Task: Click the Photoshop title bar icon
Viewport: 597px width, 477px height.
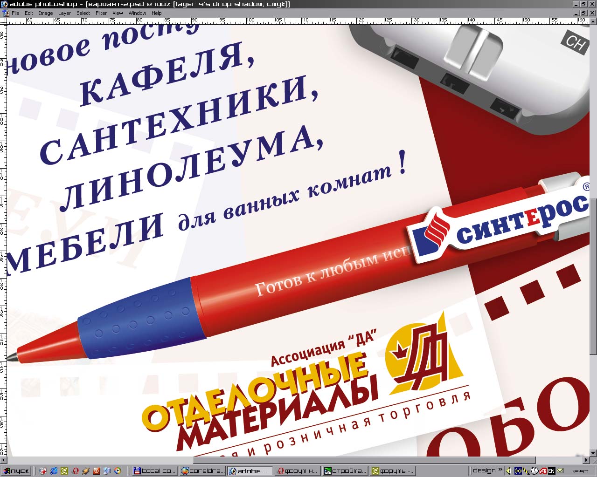Action: pyautogui.click(x=4, y=4)
